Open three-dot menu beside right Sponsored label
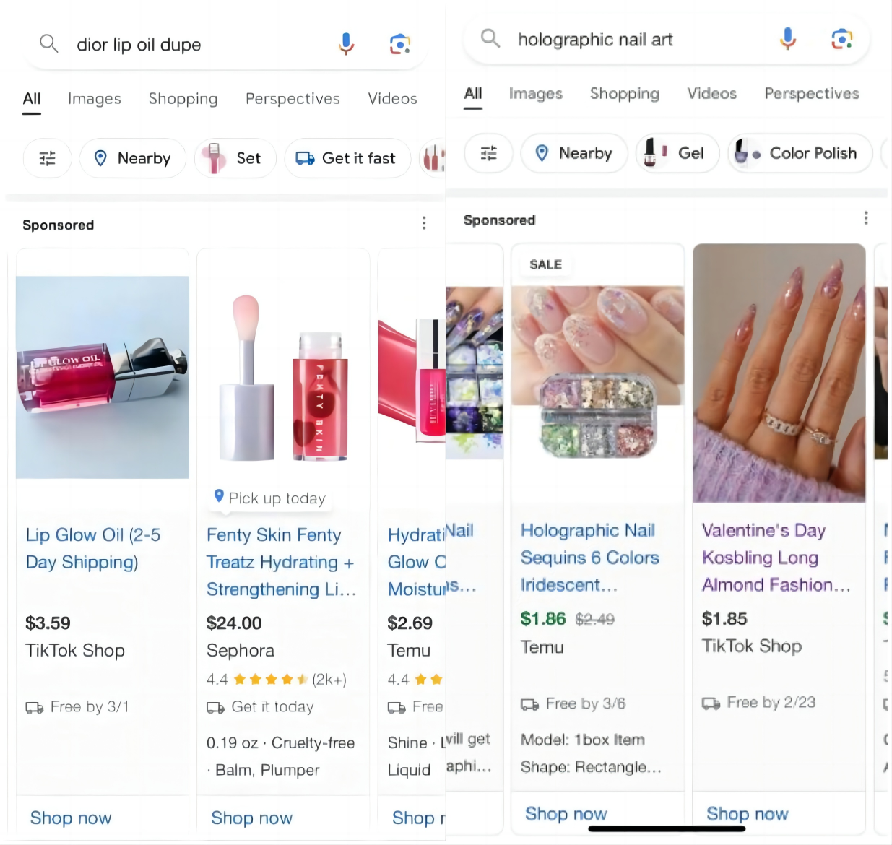This screenshot has width=892, height=845. [866, 218]
